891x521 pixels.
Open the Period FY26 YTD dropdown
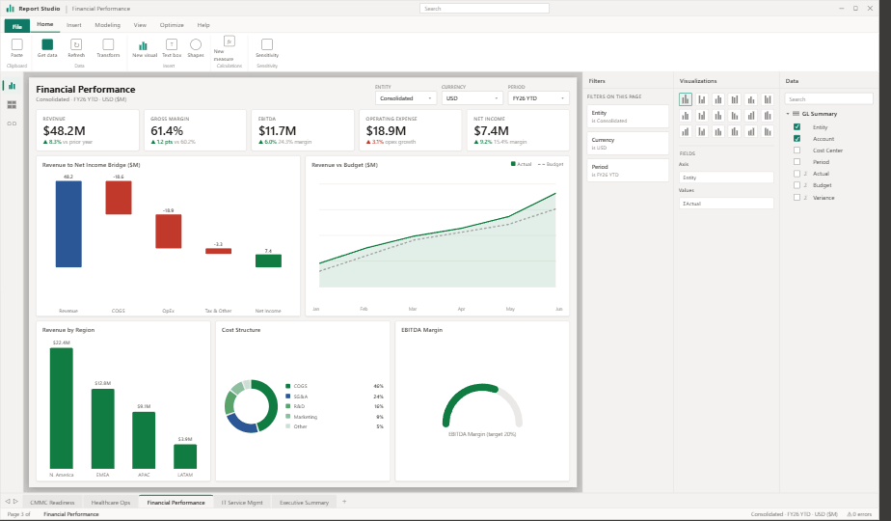539,98
